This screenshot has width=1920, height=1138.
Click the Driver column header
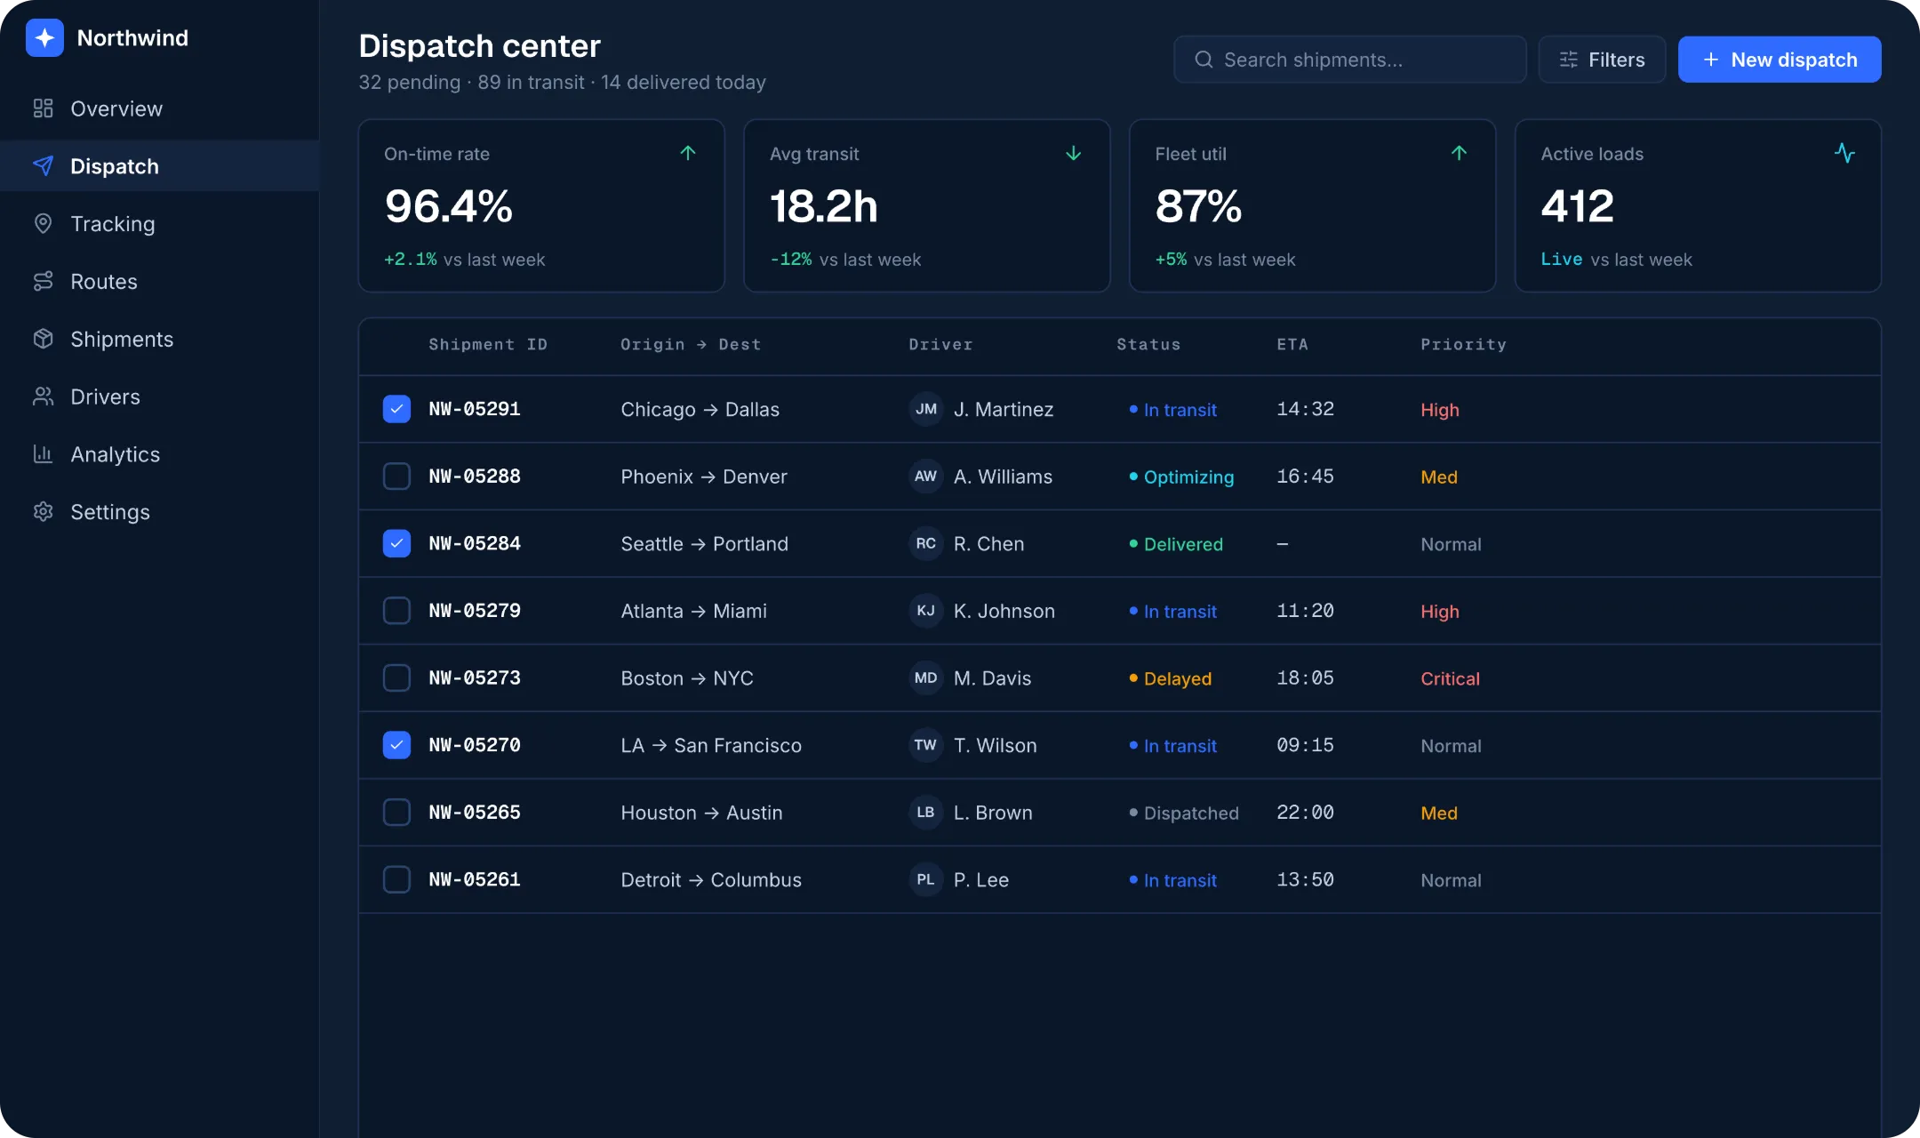coord(940,345)
